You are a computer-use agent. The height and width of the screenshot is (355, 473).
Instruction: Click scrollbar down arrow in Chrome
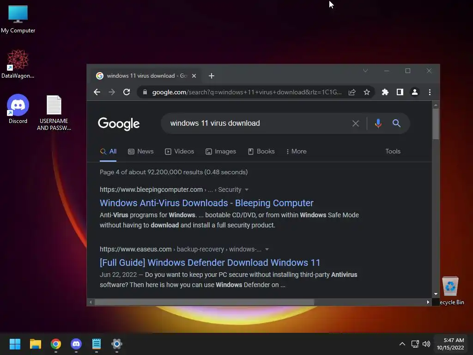[436, 294]
